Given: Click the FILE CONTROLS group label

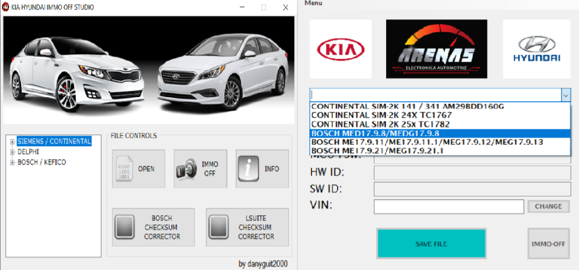Looking at the screenshot, I should pos(134,136).
